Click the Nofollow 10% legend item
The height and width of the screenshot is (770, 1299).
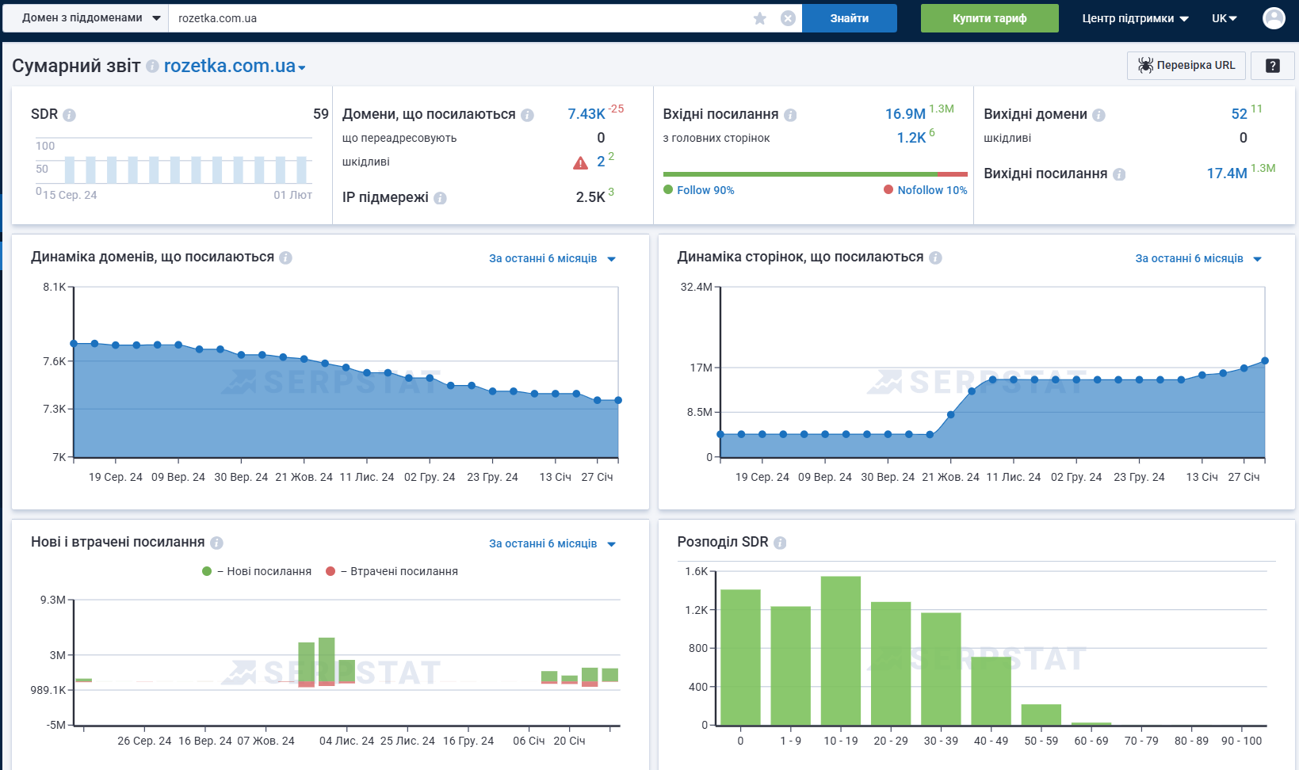(x=926, y=190)
